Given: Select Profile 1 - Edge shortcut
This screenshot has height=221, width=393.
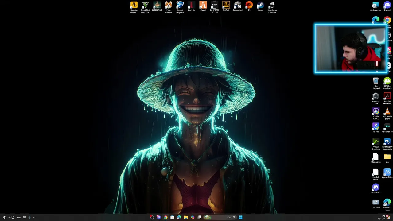Looking at the screenshot, I should (x=387, y=205).
